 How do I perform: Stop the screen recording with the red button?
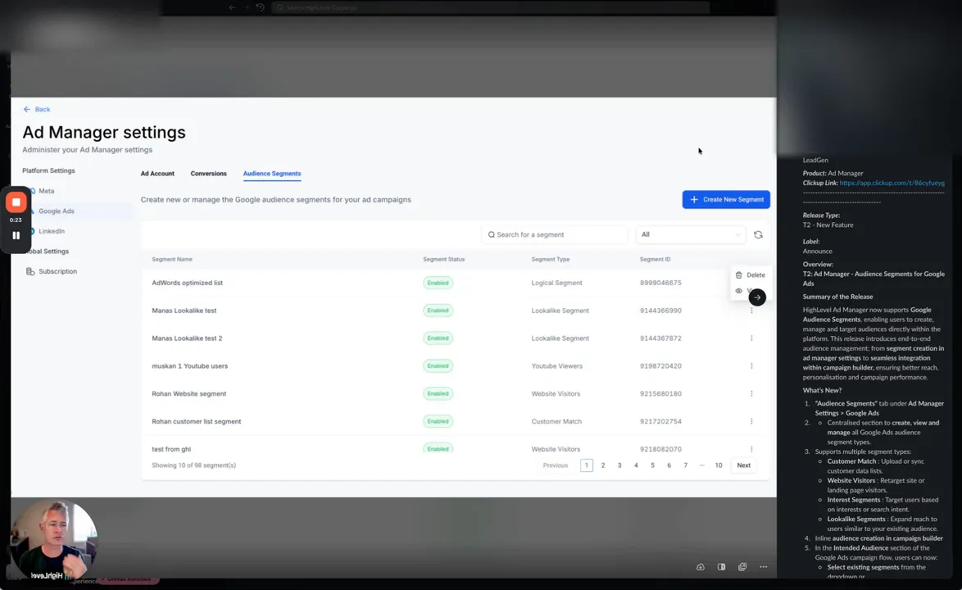tap(16, 202)
